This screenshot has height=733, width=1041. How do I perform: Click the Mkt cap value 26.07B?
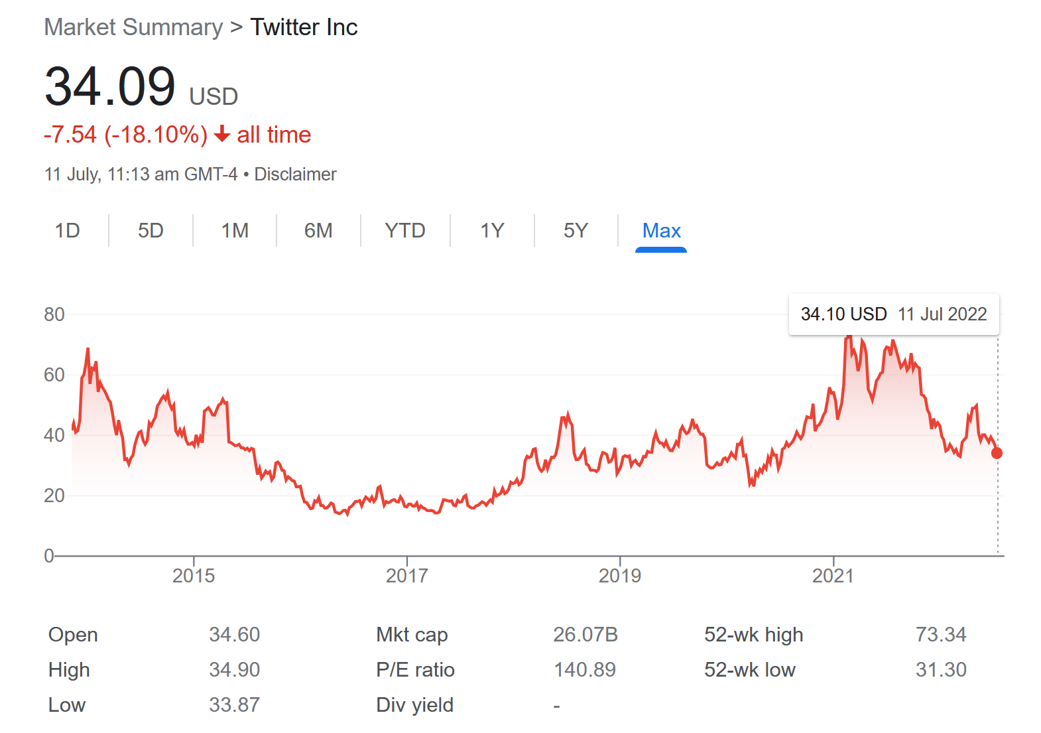[x=585, y=635]
